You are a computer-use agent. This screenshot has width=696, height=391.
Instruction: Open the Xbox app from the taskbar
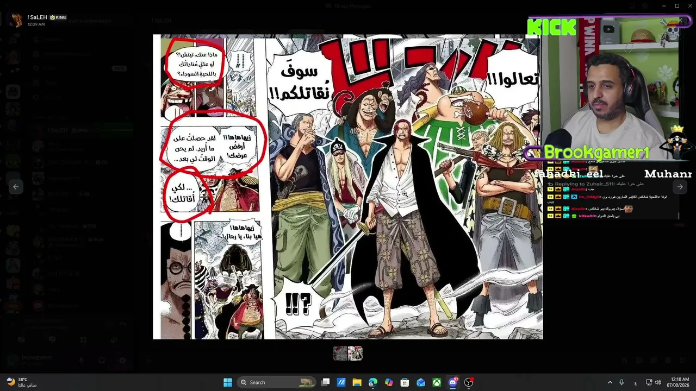click(437, 382)
